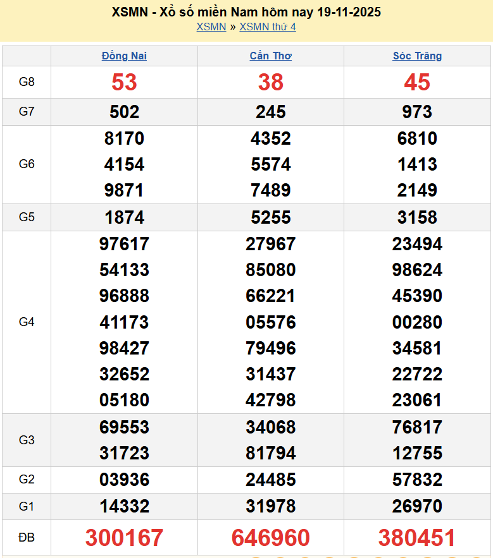Select the G8 result 45 for Sóc Trăng
Image resolution: width=493 pixels, height=558 pixels.
pyautogui.click(x=417, y=82)
